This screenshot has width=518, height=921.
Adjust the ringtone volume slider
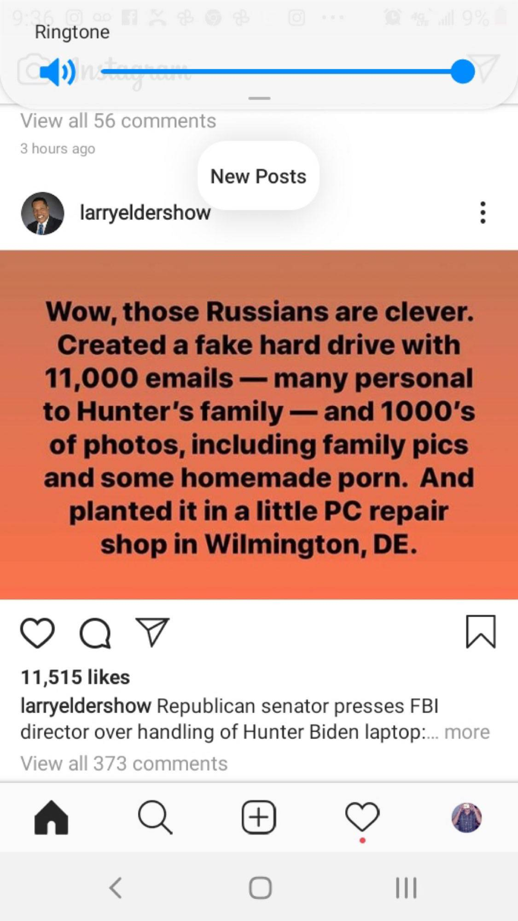pyautogui.click(x=462, y=72)
